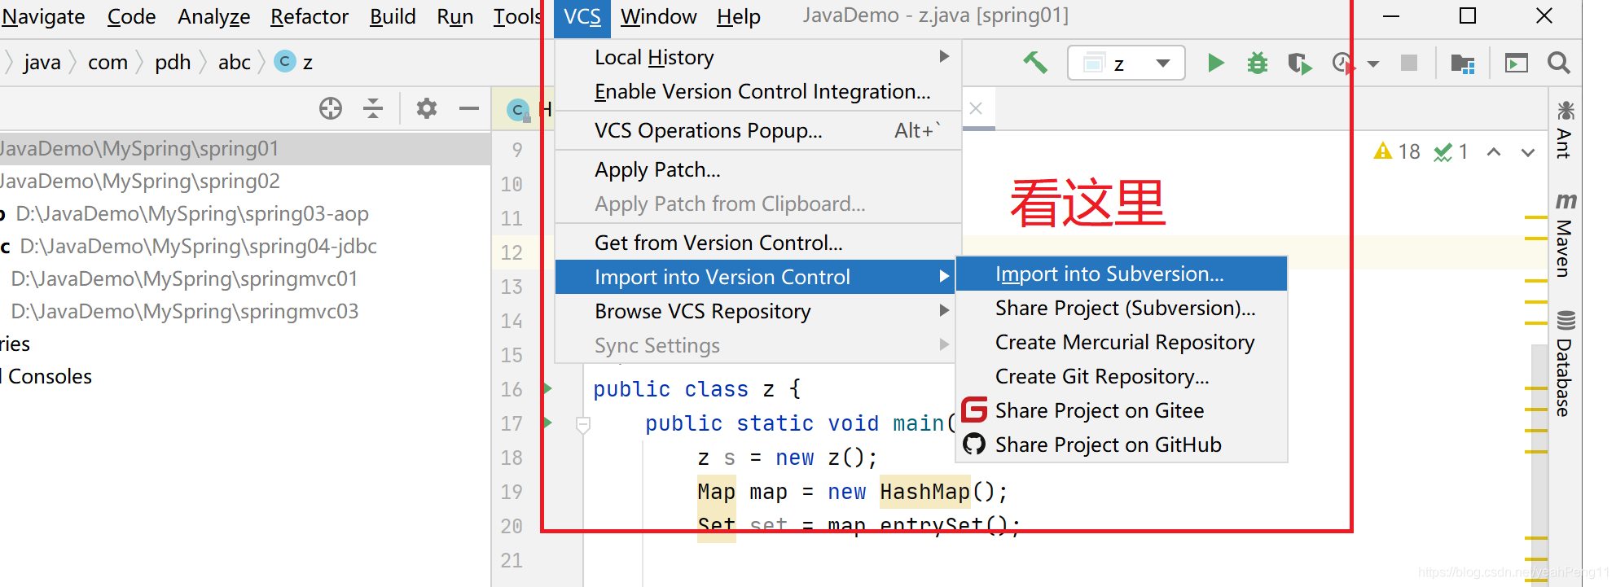
Task: Choose Share Project (Subversion)
Action: tap(1122, 308)
